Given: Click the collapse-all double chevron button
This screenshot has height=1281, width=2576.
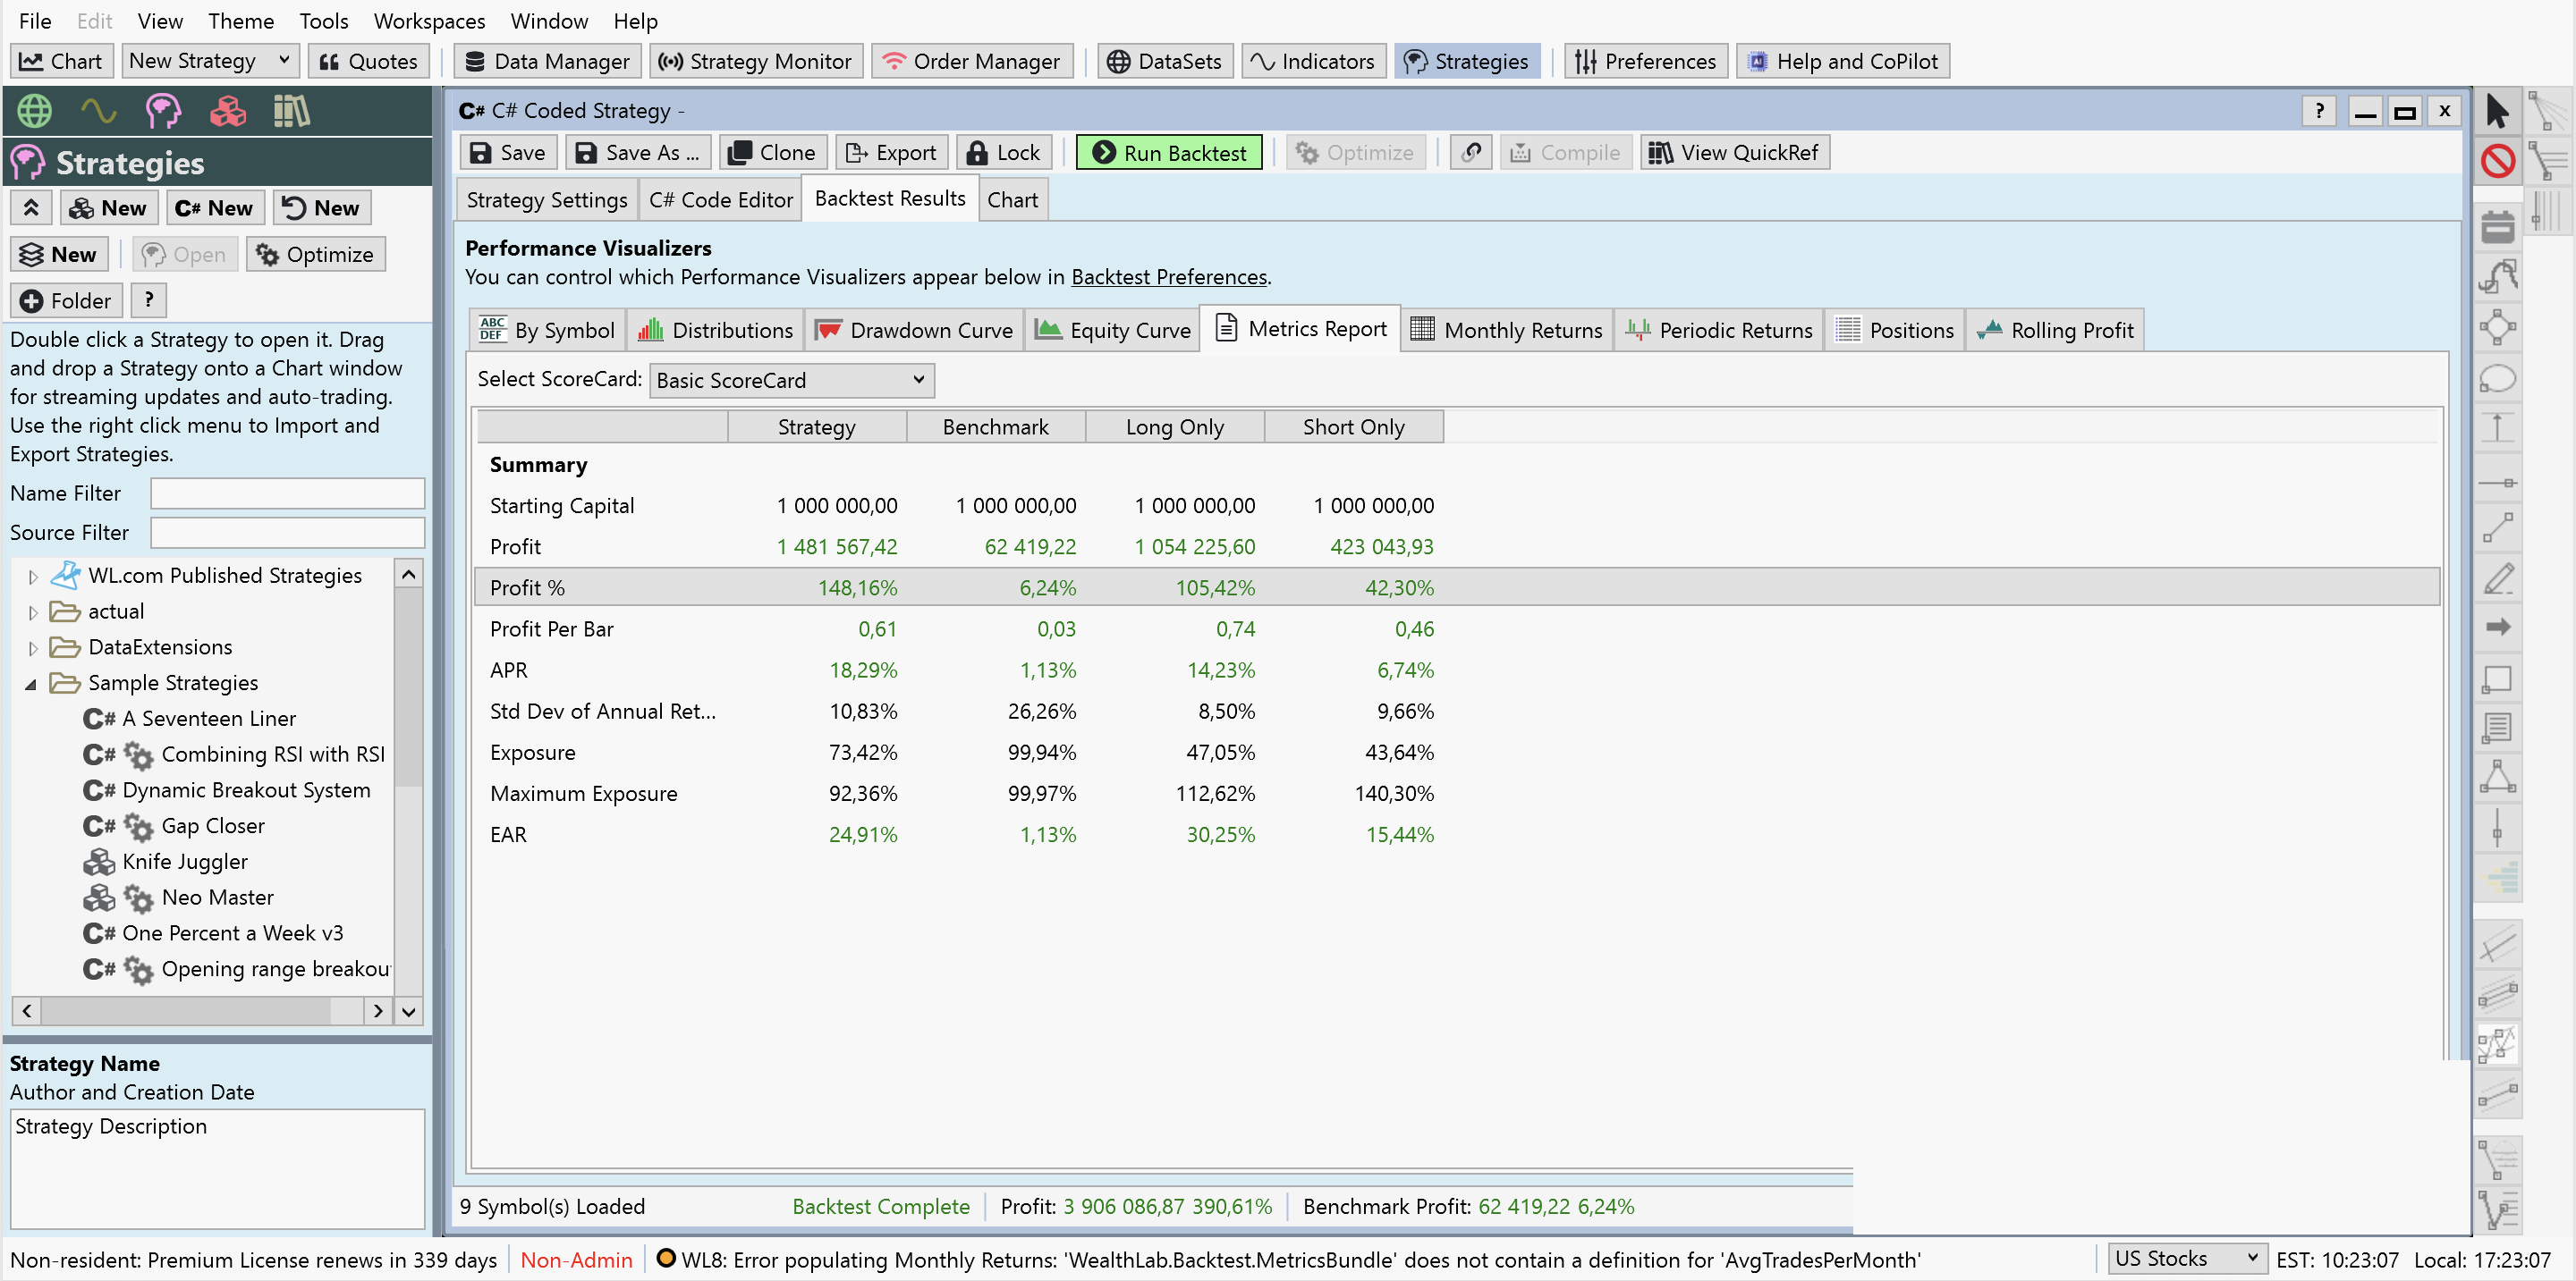Looking at the screenshot, I should click(x=31, y=207).
